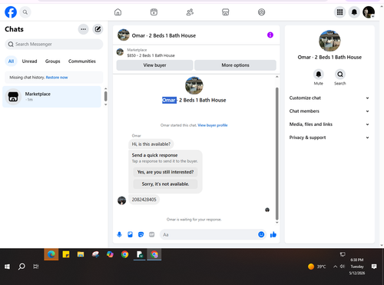Select the Groups tab
Screen dimensions: 384x285
pyautogui.click(x=52, y=61)
